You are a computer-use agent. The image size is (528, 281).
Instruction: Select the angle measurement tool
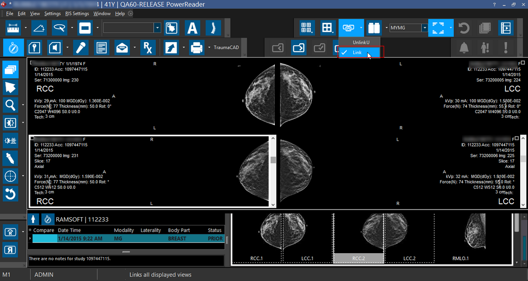pos(39,27)
